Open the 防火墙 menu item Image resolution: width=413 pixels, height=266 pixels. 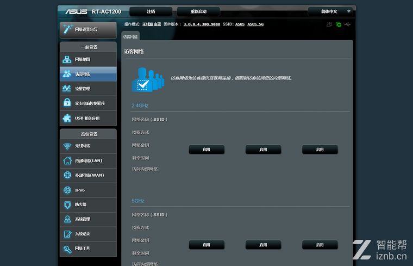[88, 205]
